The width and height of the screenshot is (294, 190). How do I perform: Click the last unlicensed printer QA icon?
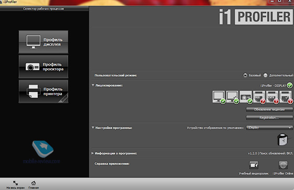286,97
